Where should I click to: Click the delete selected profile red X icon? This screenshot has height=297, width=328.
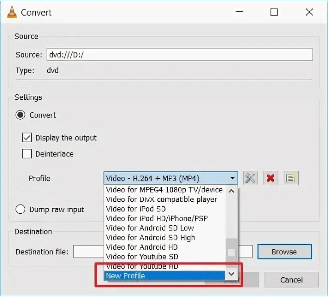(271, 178)
